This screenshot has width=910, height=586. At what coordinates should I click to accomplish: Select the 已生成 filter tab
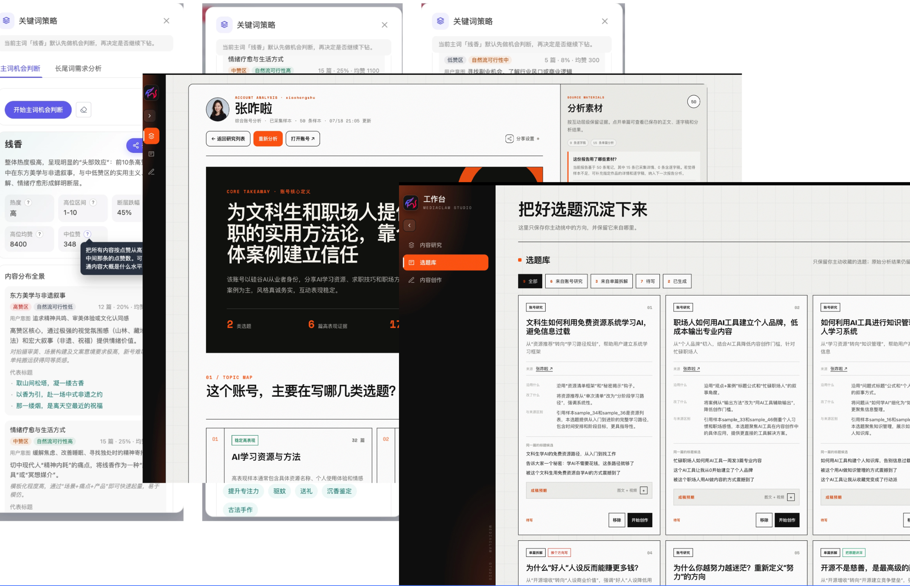click(x=677, y=281)
